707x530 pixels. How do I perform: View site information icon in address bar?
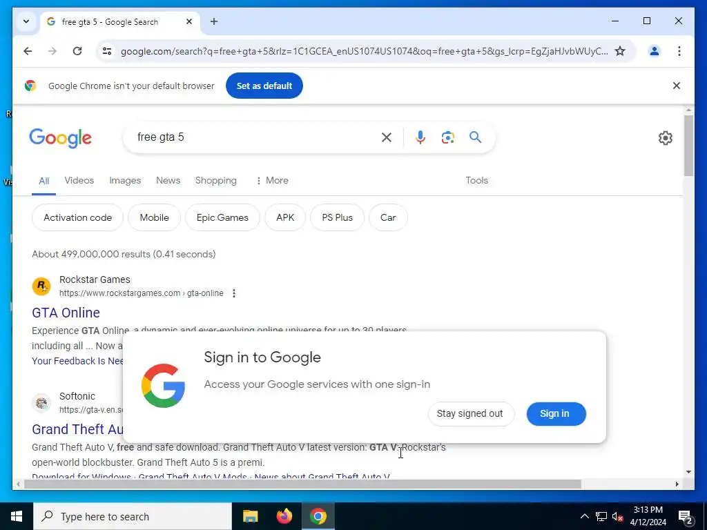tap(107, 51)
